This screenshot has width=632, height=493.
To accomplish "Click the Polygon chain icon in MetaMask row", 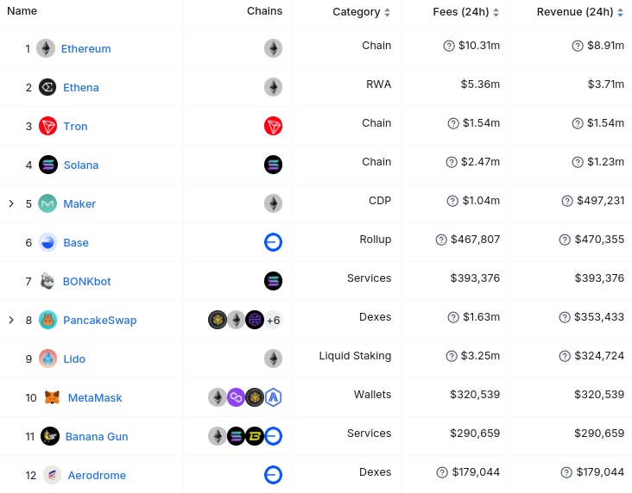I will tap(237, 397).
